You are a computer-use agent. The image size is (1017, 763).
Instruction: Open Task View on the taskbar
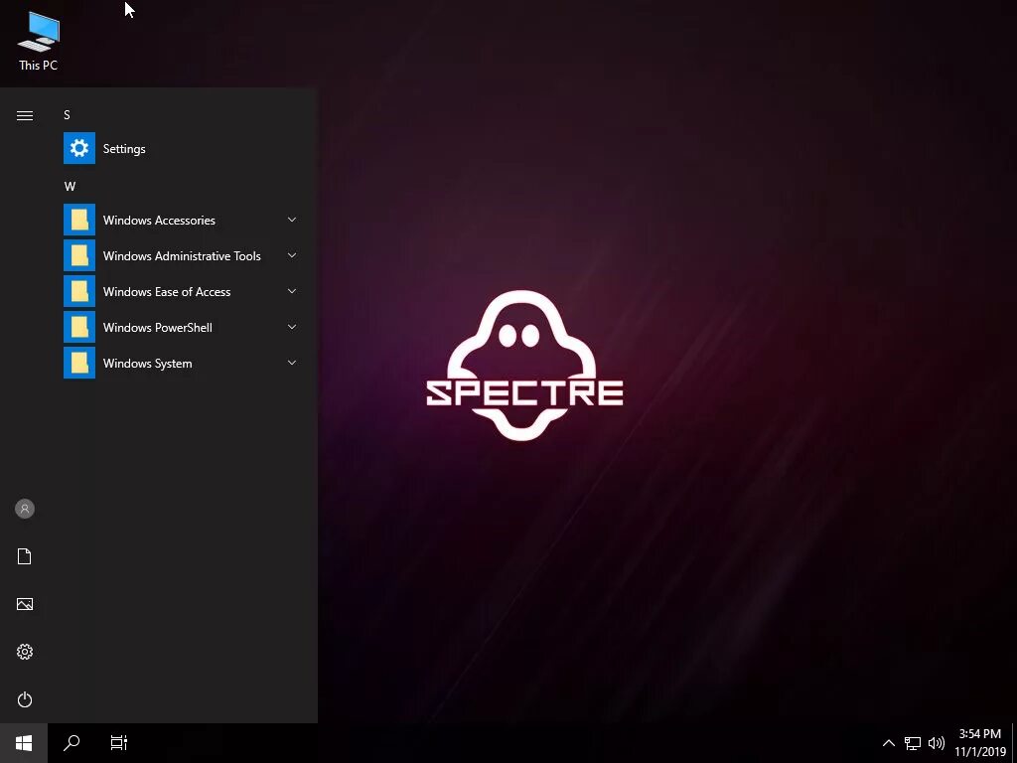click(119, 743)
